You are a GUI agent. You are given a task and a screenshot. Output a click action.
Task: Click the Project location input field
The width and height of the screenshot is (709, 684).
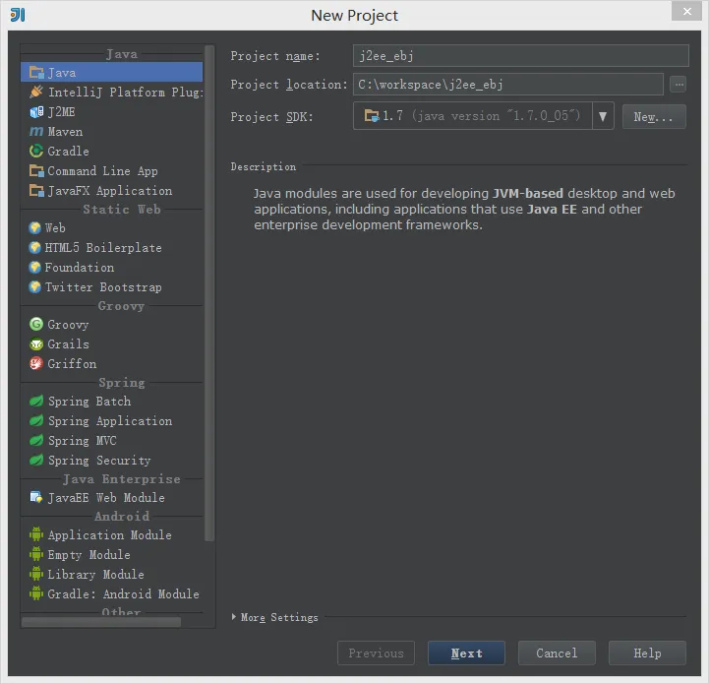pyautogui.click(x=508, y=85)
